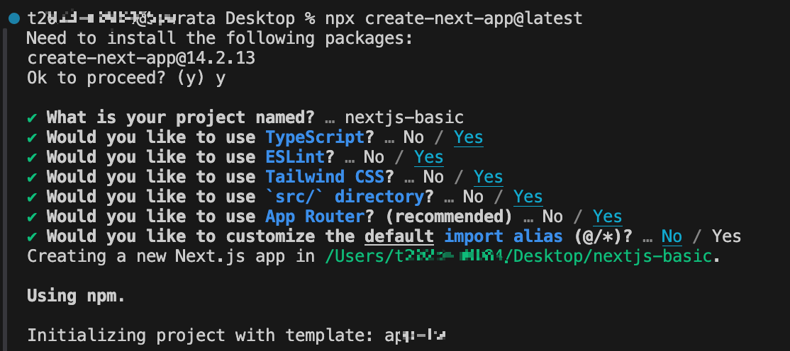This screenshot has height=351, width=790.
Task: Click the blue 'ESLint' keyword
Action: [295, 157]
